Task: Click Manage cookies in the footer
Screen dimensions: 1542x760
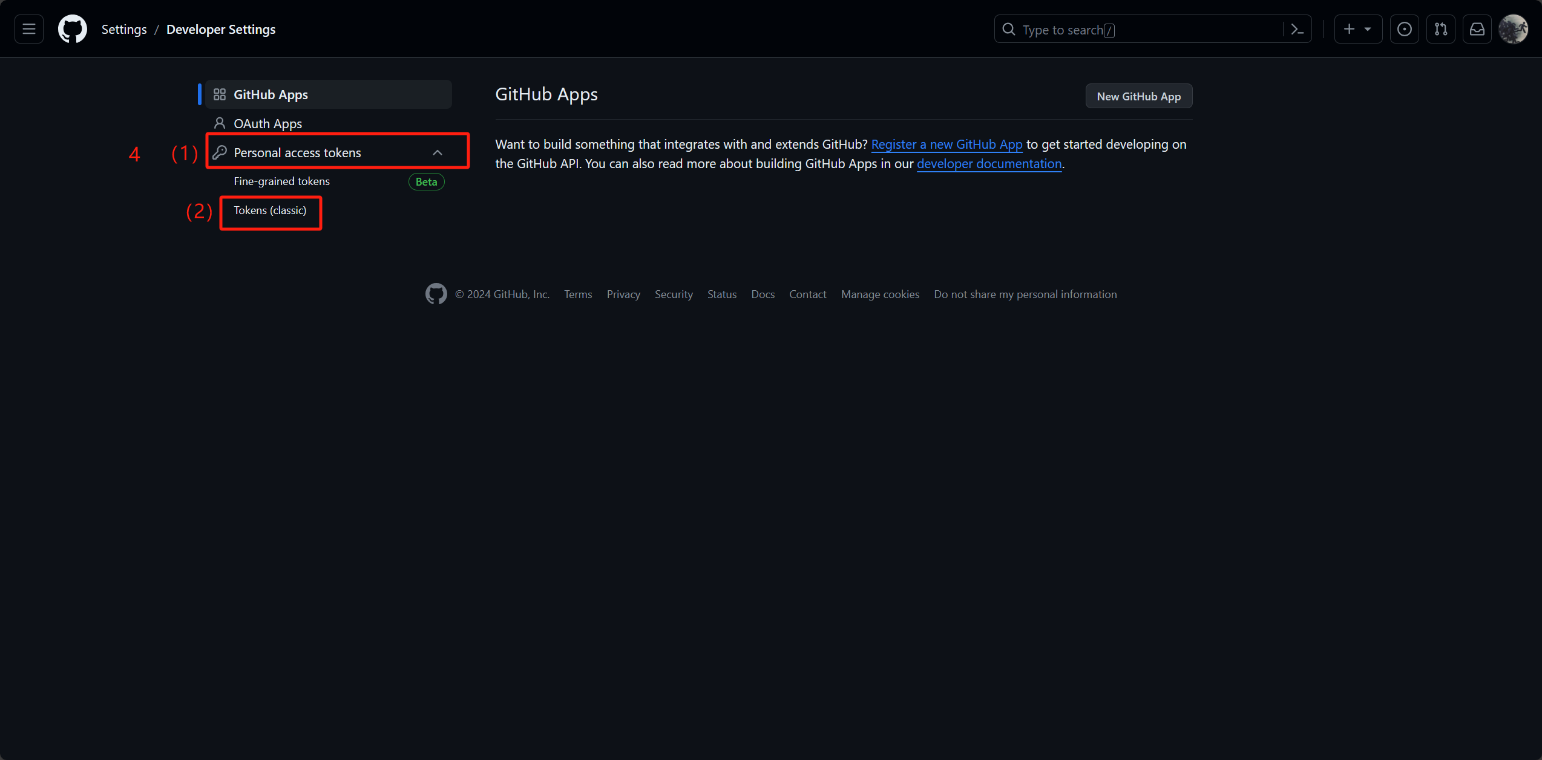Action: pyautogui.click(x=880, y=294)
